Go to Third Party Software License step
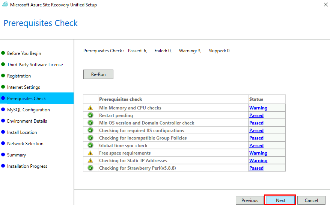Screen dimensions: 330x205 coord(35,65)
